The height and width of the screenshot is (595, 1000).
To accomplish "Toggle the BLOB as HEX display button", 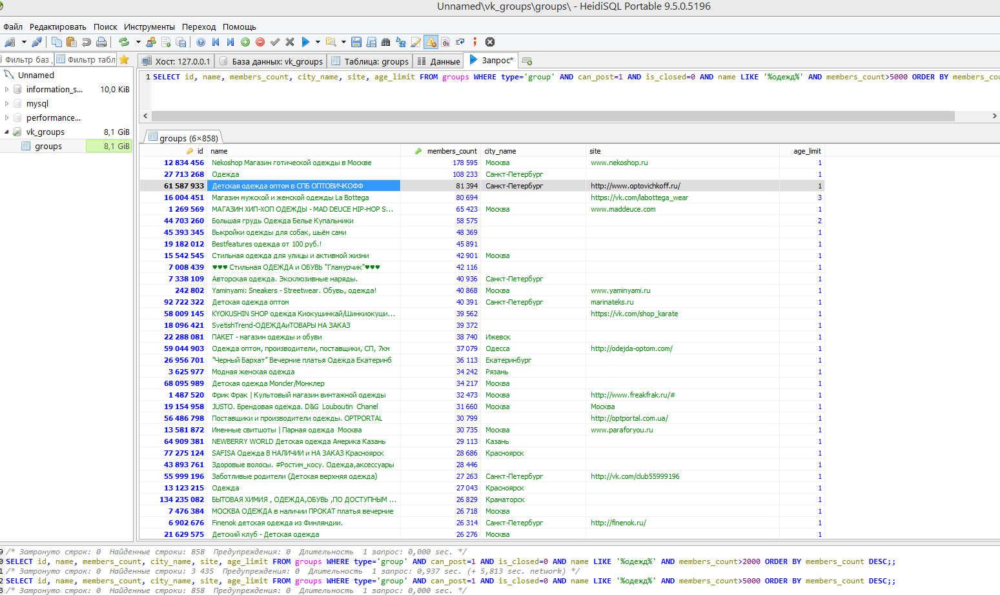I will pyautogui.click(x=445, y=42).
